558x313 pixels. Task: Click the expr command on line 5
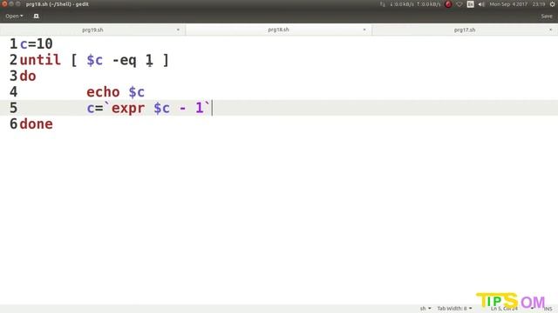tap(128, 108)
